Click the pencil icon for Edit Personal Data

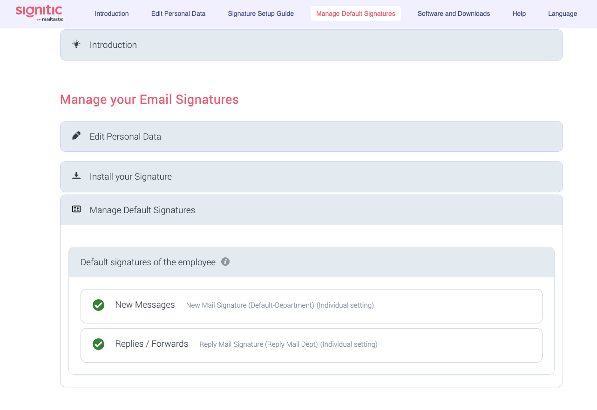76,136
